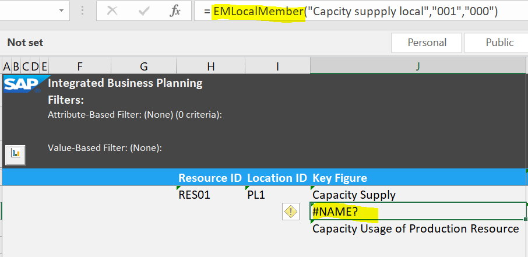
Task: Click the chart icon in the header
Action: pyautogui.click(x=15, y=153)
